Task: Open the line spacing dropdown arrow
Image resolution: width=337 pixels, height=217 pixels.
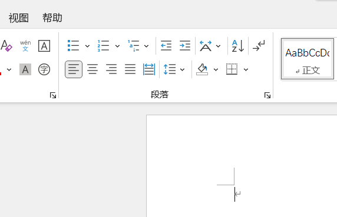Action: pyautogui.click(x=182, y=69)
